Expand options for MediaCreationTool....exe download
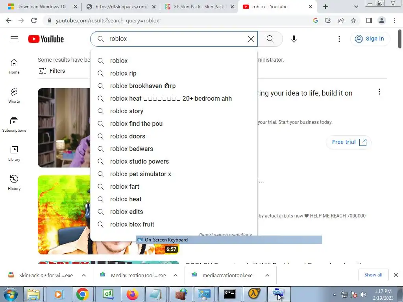 [x=176, y=275]
